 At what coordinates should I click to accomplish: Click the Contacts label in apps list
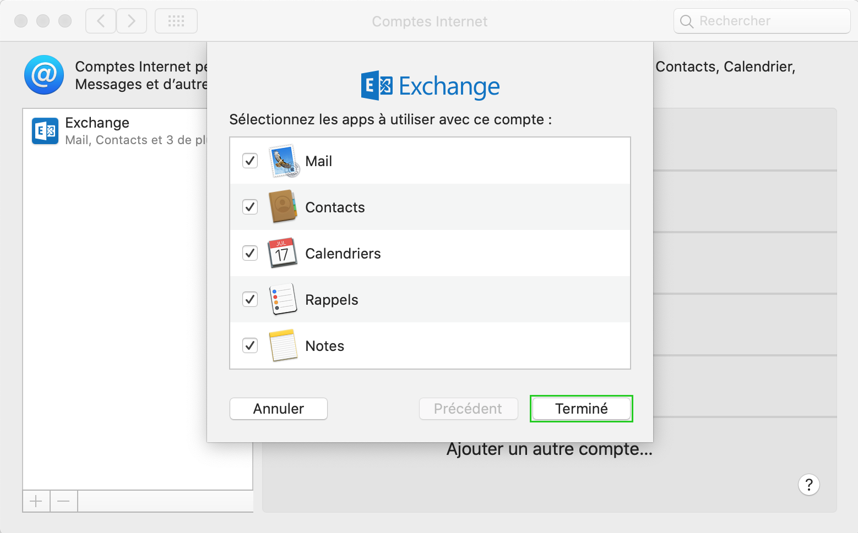click(335, 207)
